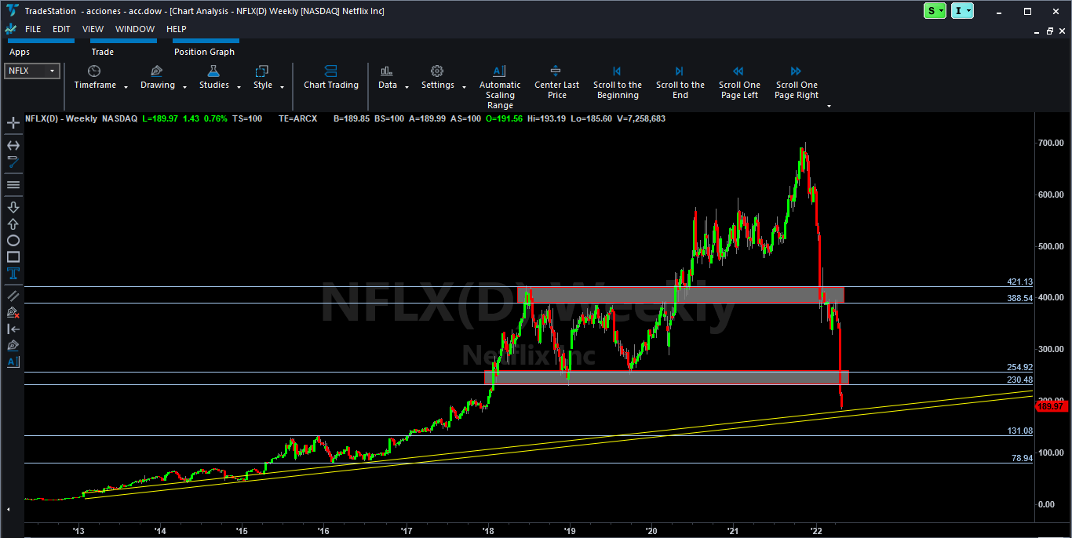Open the NFLX symbol dropdown
Viewport: 1072px width, 538px height.
(x=32, y=71)
